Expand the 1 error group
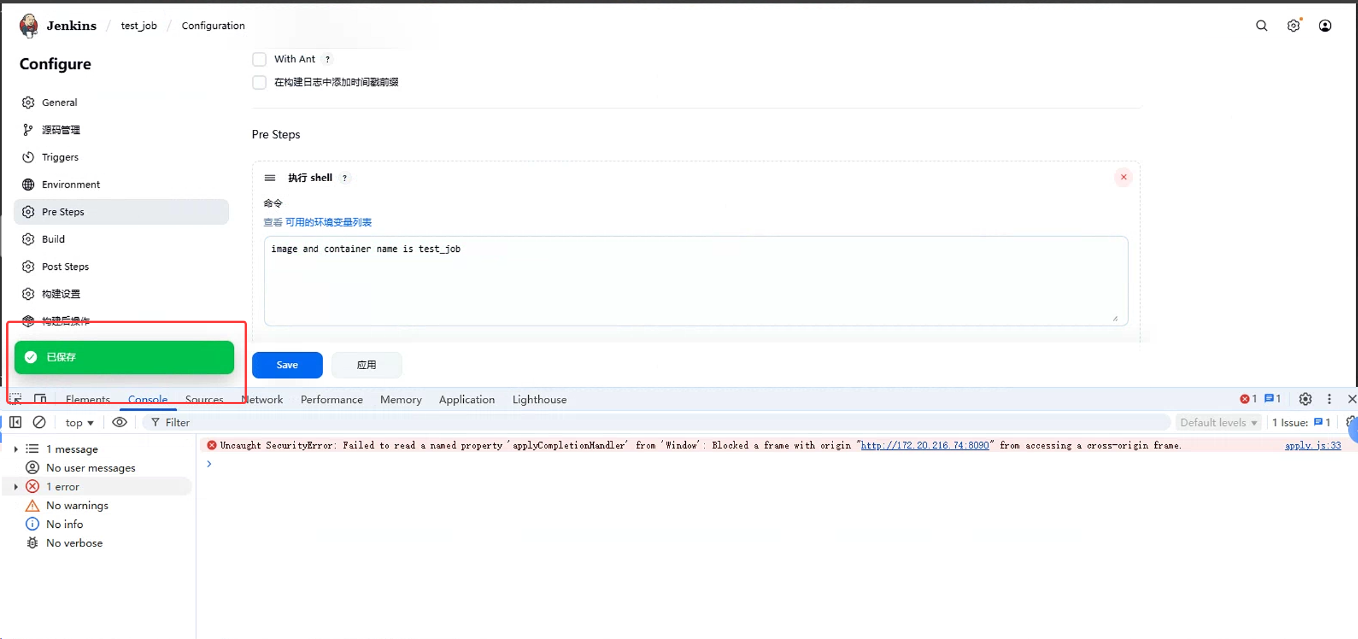 [x=16, y=487]
